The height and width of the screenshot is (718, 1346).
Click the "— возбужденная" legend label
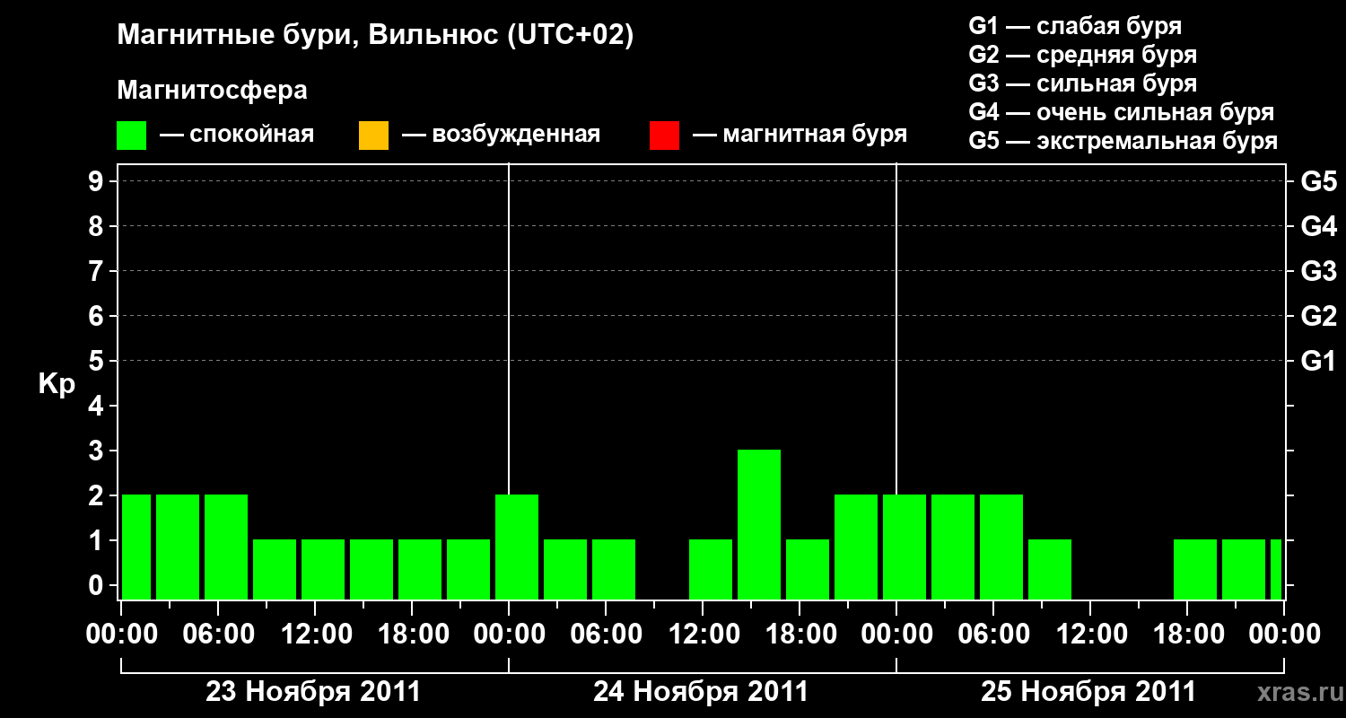(x=501, y=135)
